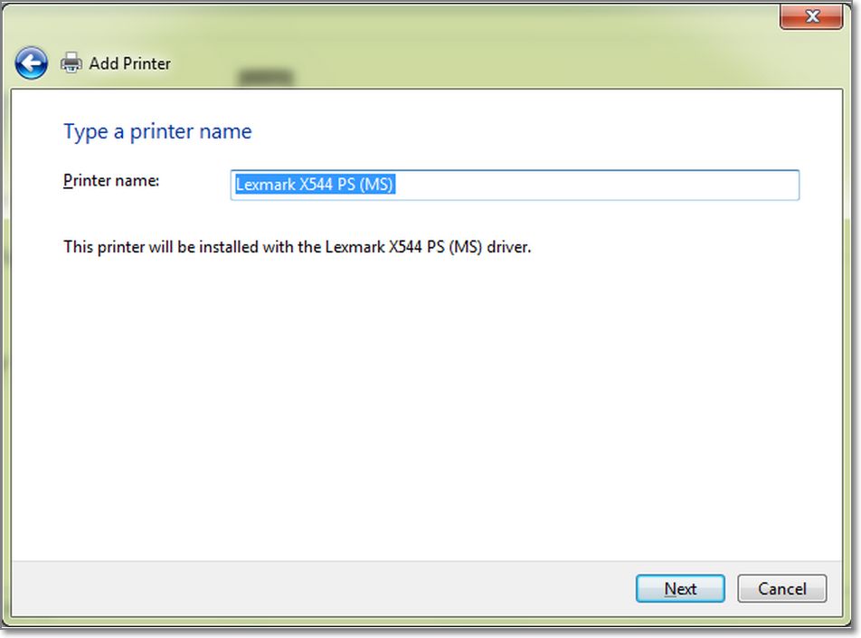Image resolution: width=861 pixels, height=638 pixels.
Task: Close the Add Printer window
Action: coord(811,16)
